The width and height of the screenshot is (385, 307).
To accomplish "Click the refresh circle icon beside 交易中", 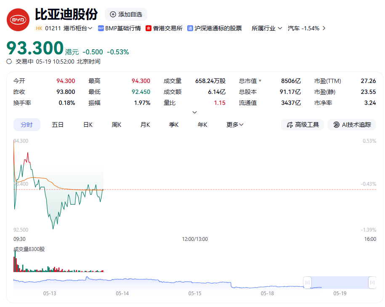I will coord(9,61).
